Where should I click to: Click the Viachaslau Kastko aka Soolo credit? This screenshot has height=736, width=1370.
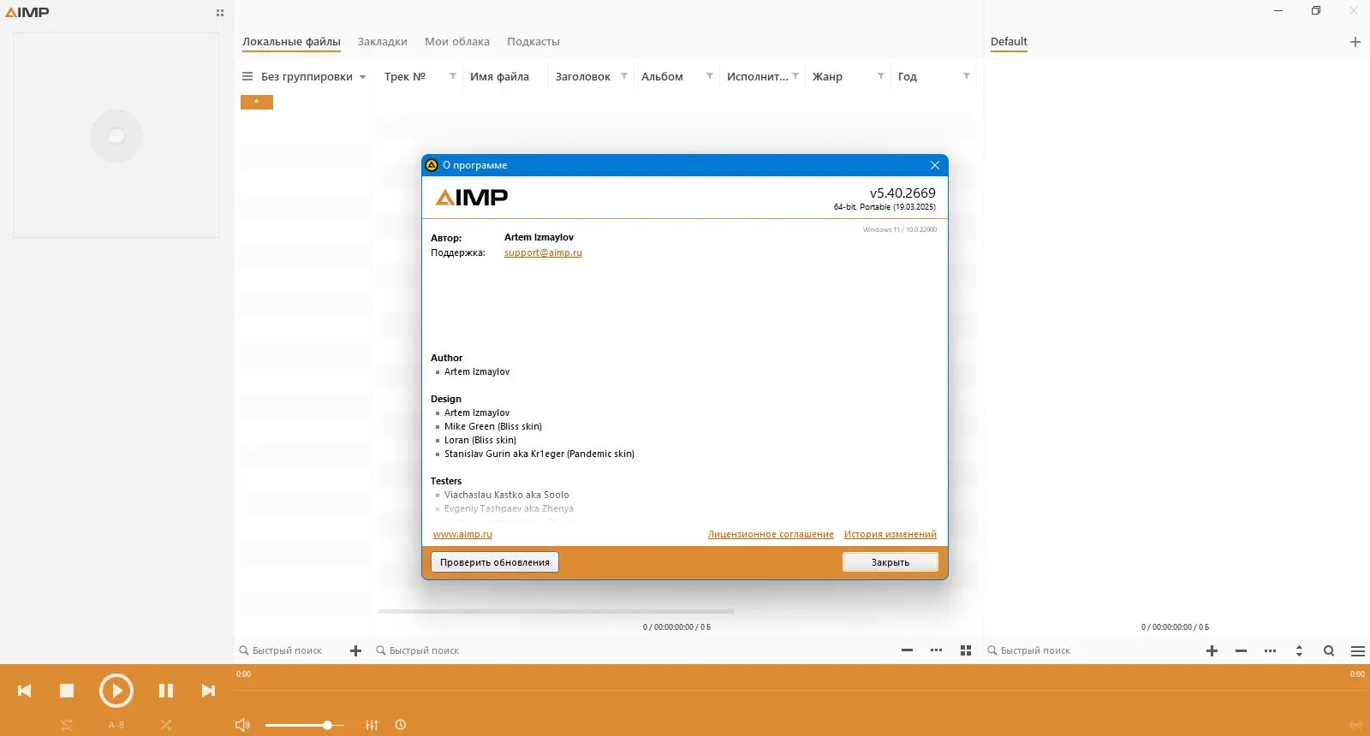pos(507,495)
